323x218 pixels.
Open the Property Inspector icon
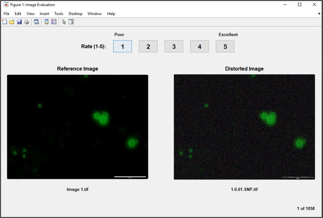(x=71, y=22)
